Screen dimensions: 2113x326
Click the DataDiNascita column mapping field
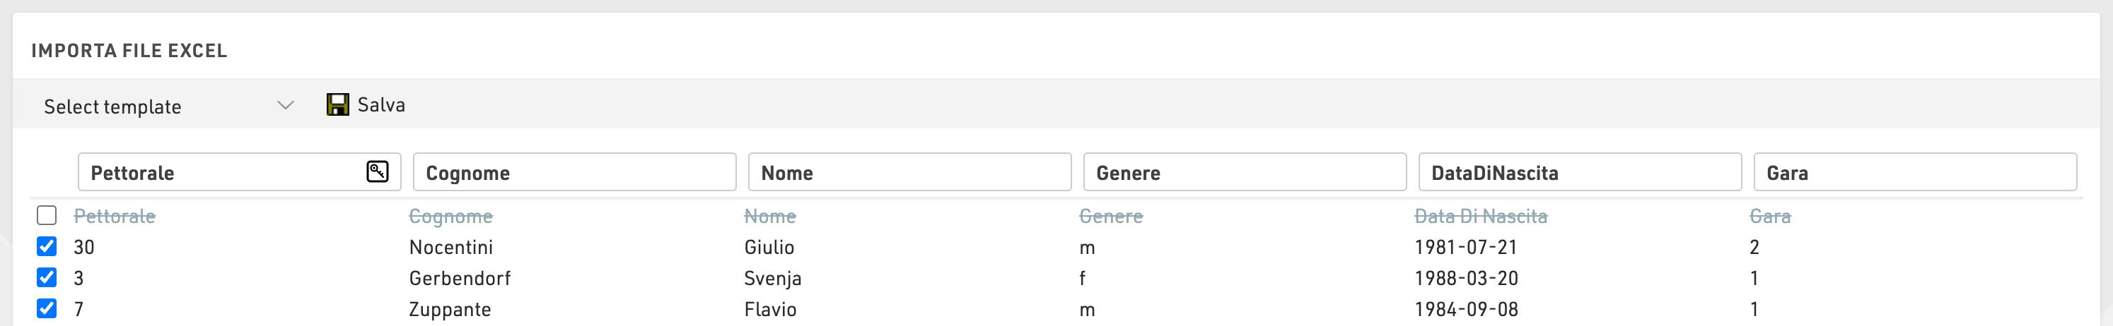coord(1579,173)
